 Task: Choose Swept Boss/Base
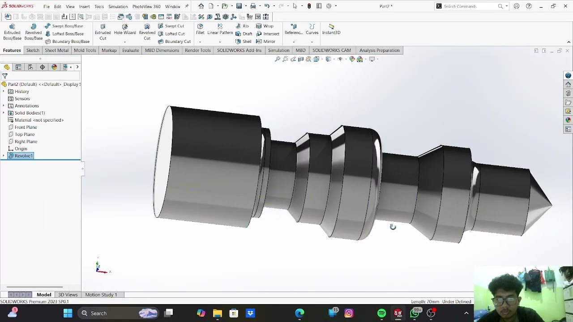click(x=64, y=26)
